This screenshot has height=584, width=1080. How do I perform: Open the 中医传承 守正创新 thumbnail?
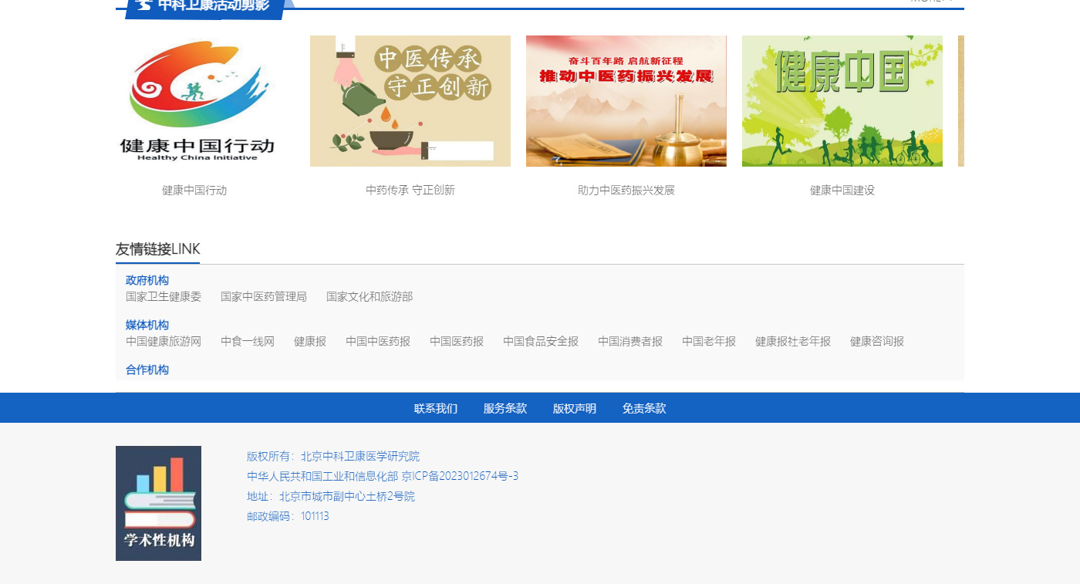click(410, 101)
